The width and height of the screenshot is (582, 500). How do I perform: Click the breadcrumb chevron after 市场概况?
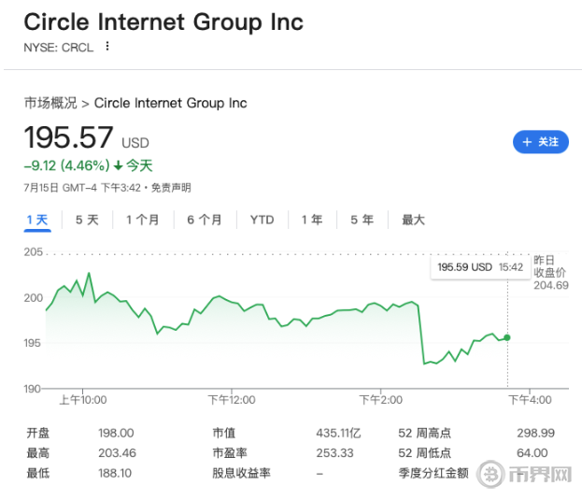(86, 104)
